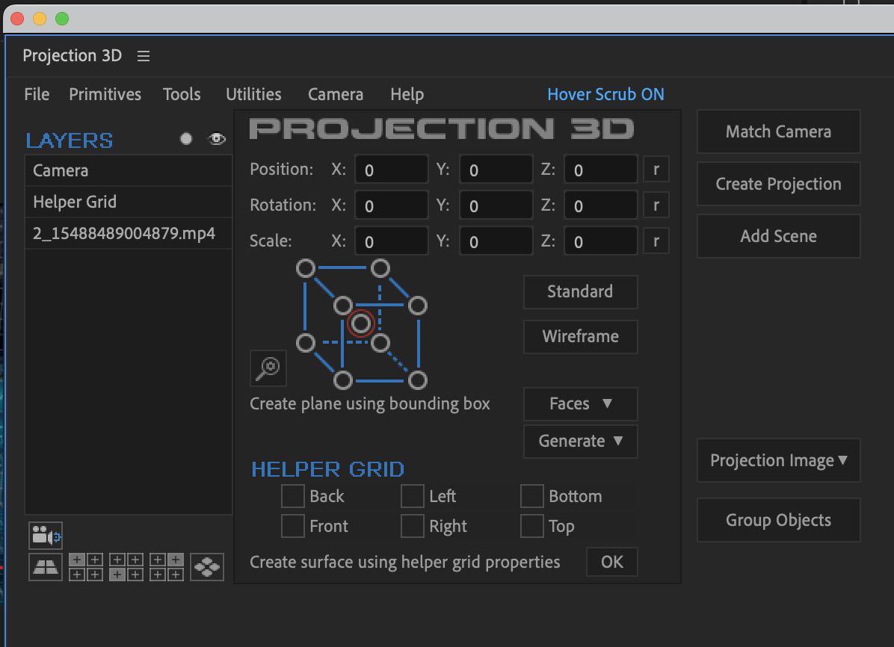Click the magnifier icon beside the bounding box
The height and width of the screenshot is (647, 894).
click(268, 368)
